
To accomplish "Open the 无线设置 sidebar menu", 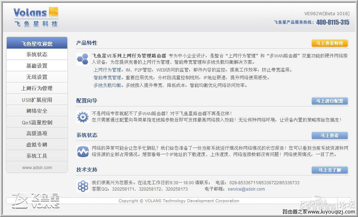I will click(x=37, y=77).
